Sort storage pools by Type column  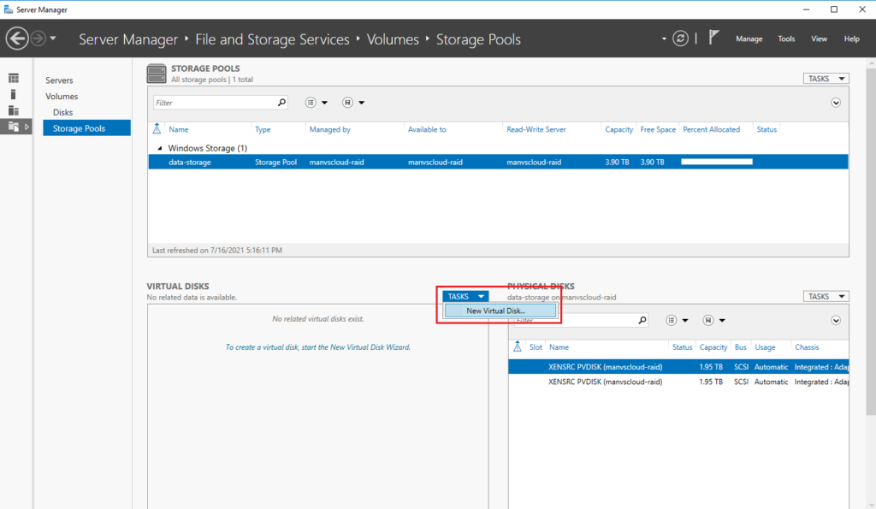(x=263, y=130)
